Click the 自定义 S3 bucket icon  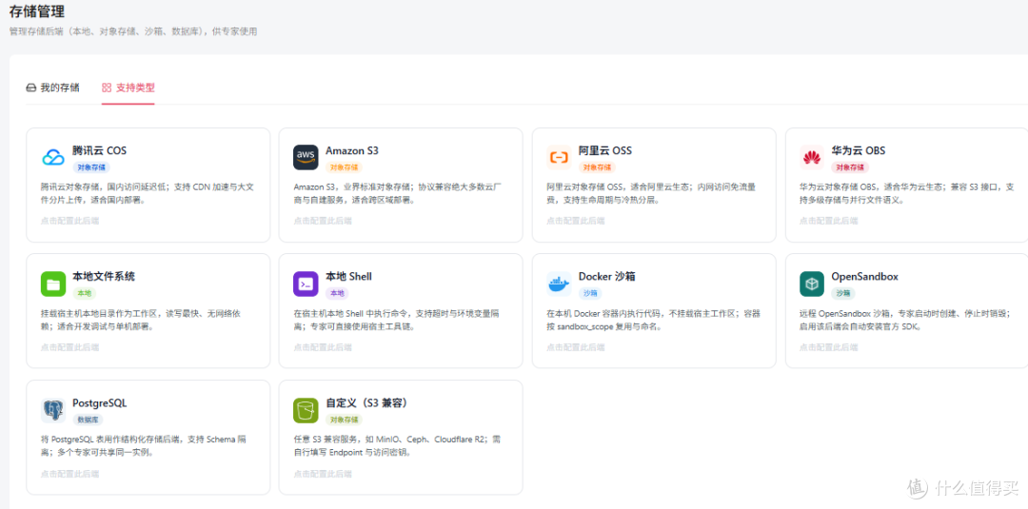pos(306,410)
